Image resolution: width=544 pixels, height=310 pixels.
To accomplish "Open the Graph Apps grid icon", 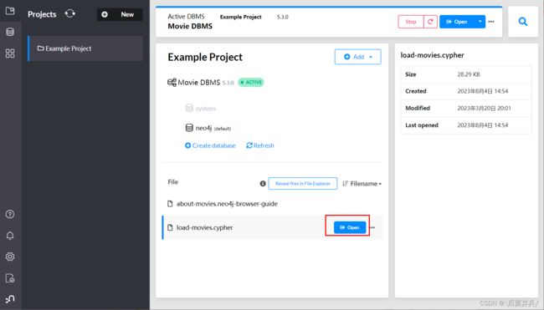I will (10, 53).
